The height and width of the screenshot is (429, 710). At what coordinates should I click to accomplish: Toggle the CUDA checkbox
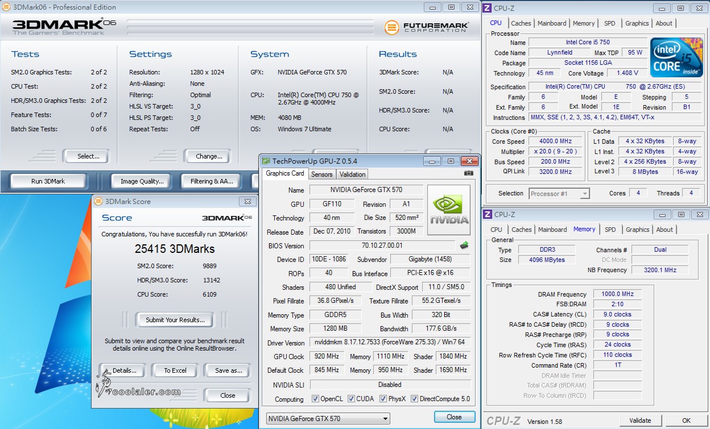(x=351, y=399)
